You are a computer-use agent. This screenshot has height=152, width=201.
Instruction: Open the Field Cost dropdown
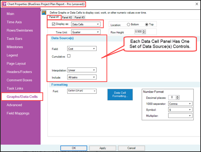82,49
